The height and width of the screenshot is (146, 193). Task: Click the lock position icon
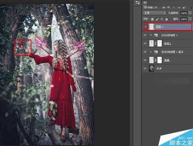coord(161,19)
